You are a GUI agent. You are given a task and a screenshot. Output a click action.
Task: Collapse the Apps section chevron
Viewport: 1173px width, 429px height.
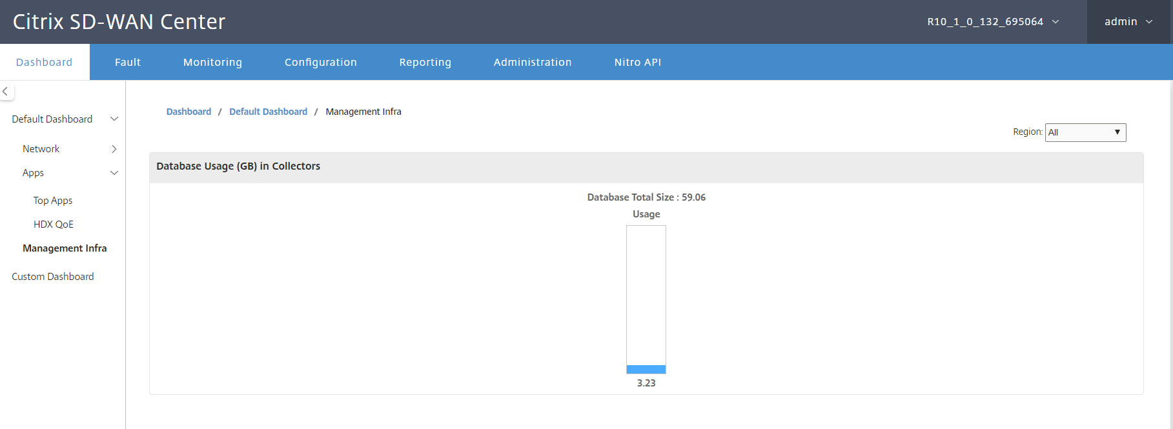pos(114,173)
